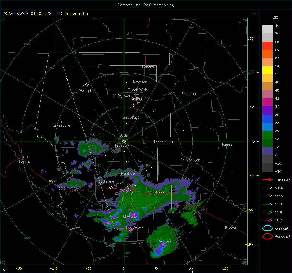Click the Okotoks label over the storm
The height and width of the screenshot is (273, 292).
pyautogui.click(x=130, y=217)
